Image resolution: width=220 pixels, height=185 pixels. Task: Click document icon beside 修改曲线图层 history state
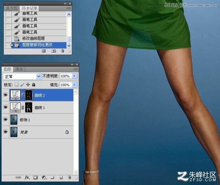[17, 39]
